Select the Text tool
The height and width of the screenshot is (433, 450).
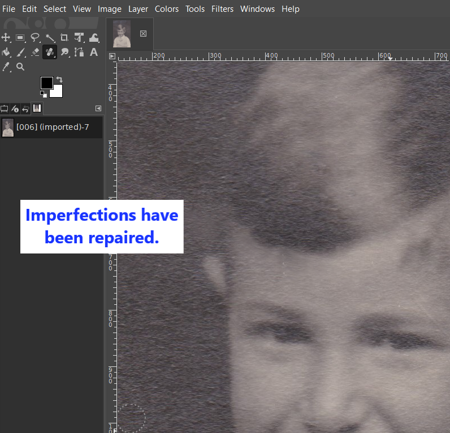point(94,52)
